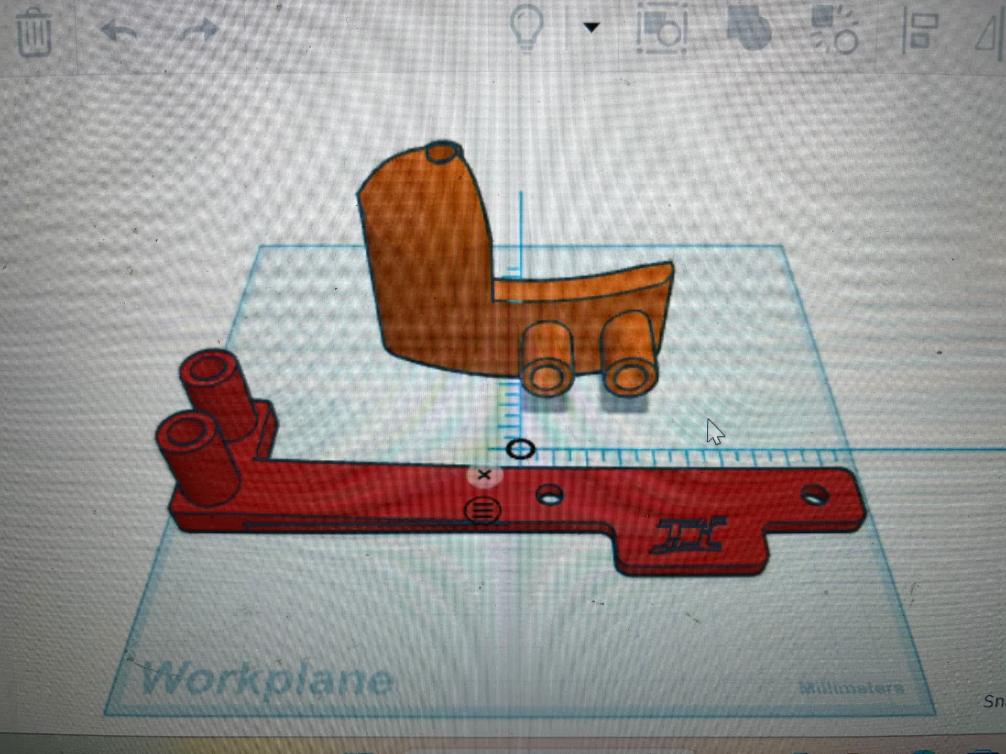Click the Ungroup icon
Screen dimensions: 1006x754
[834, 30]
